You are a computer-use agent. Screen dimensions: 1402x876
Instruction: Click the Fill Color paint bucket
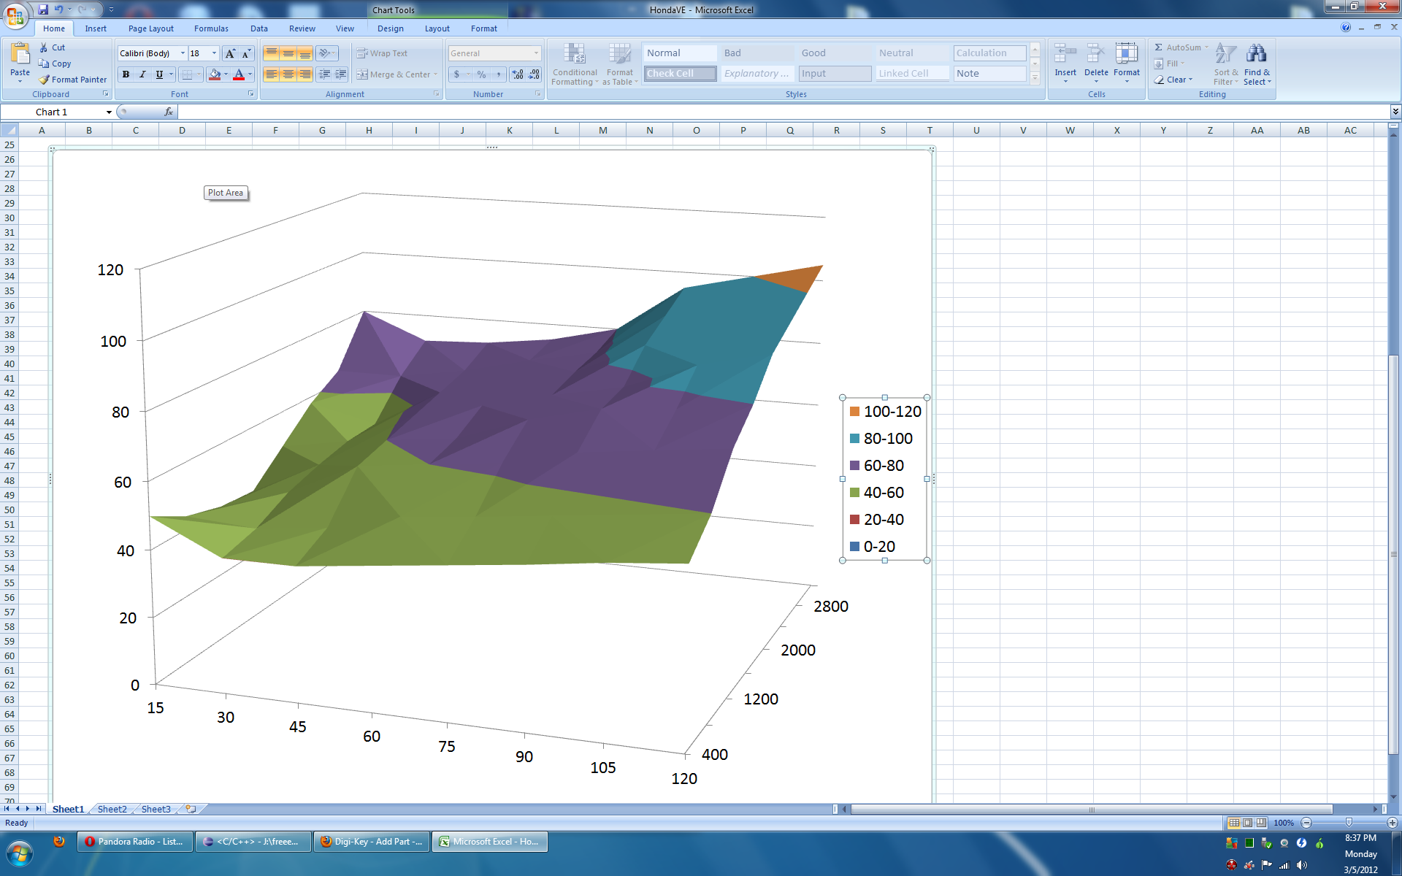[214, 74]
